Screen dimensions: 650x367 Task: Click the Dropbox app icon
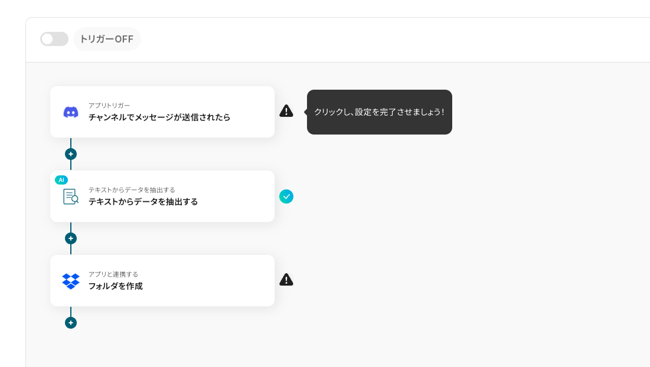tap(71, 281)
